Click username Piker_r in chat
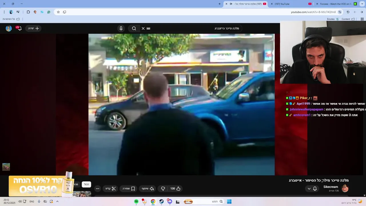The image size is (366, 206). click(x=305, y=98)
